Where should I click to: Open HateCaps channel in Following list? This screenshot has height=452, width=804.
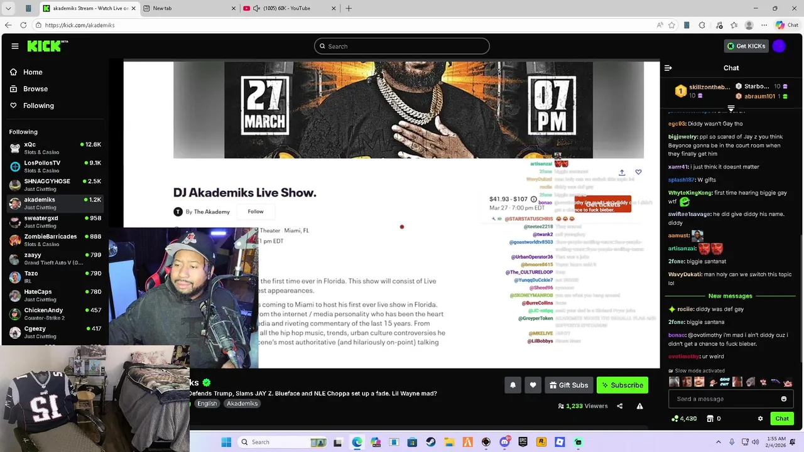point(55,295)
